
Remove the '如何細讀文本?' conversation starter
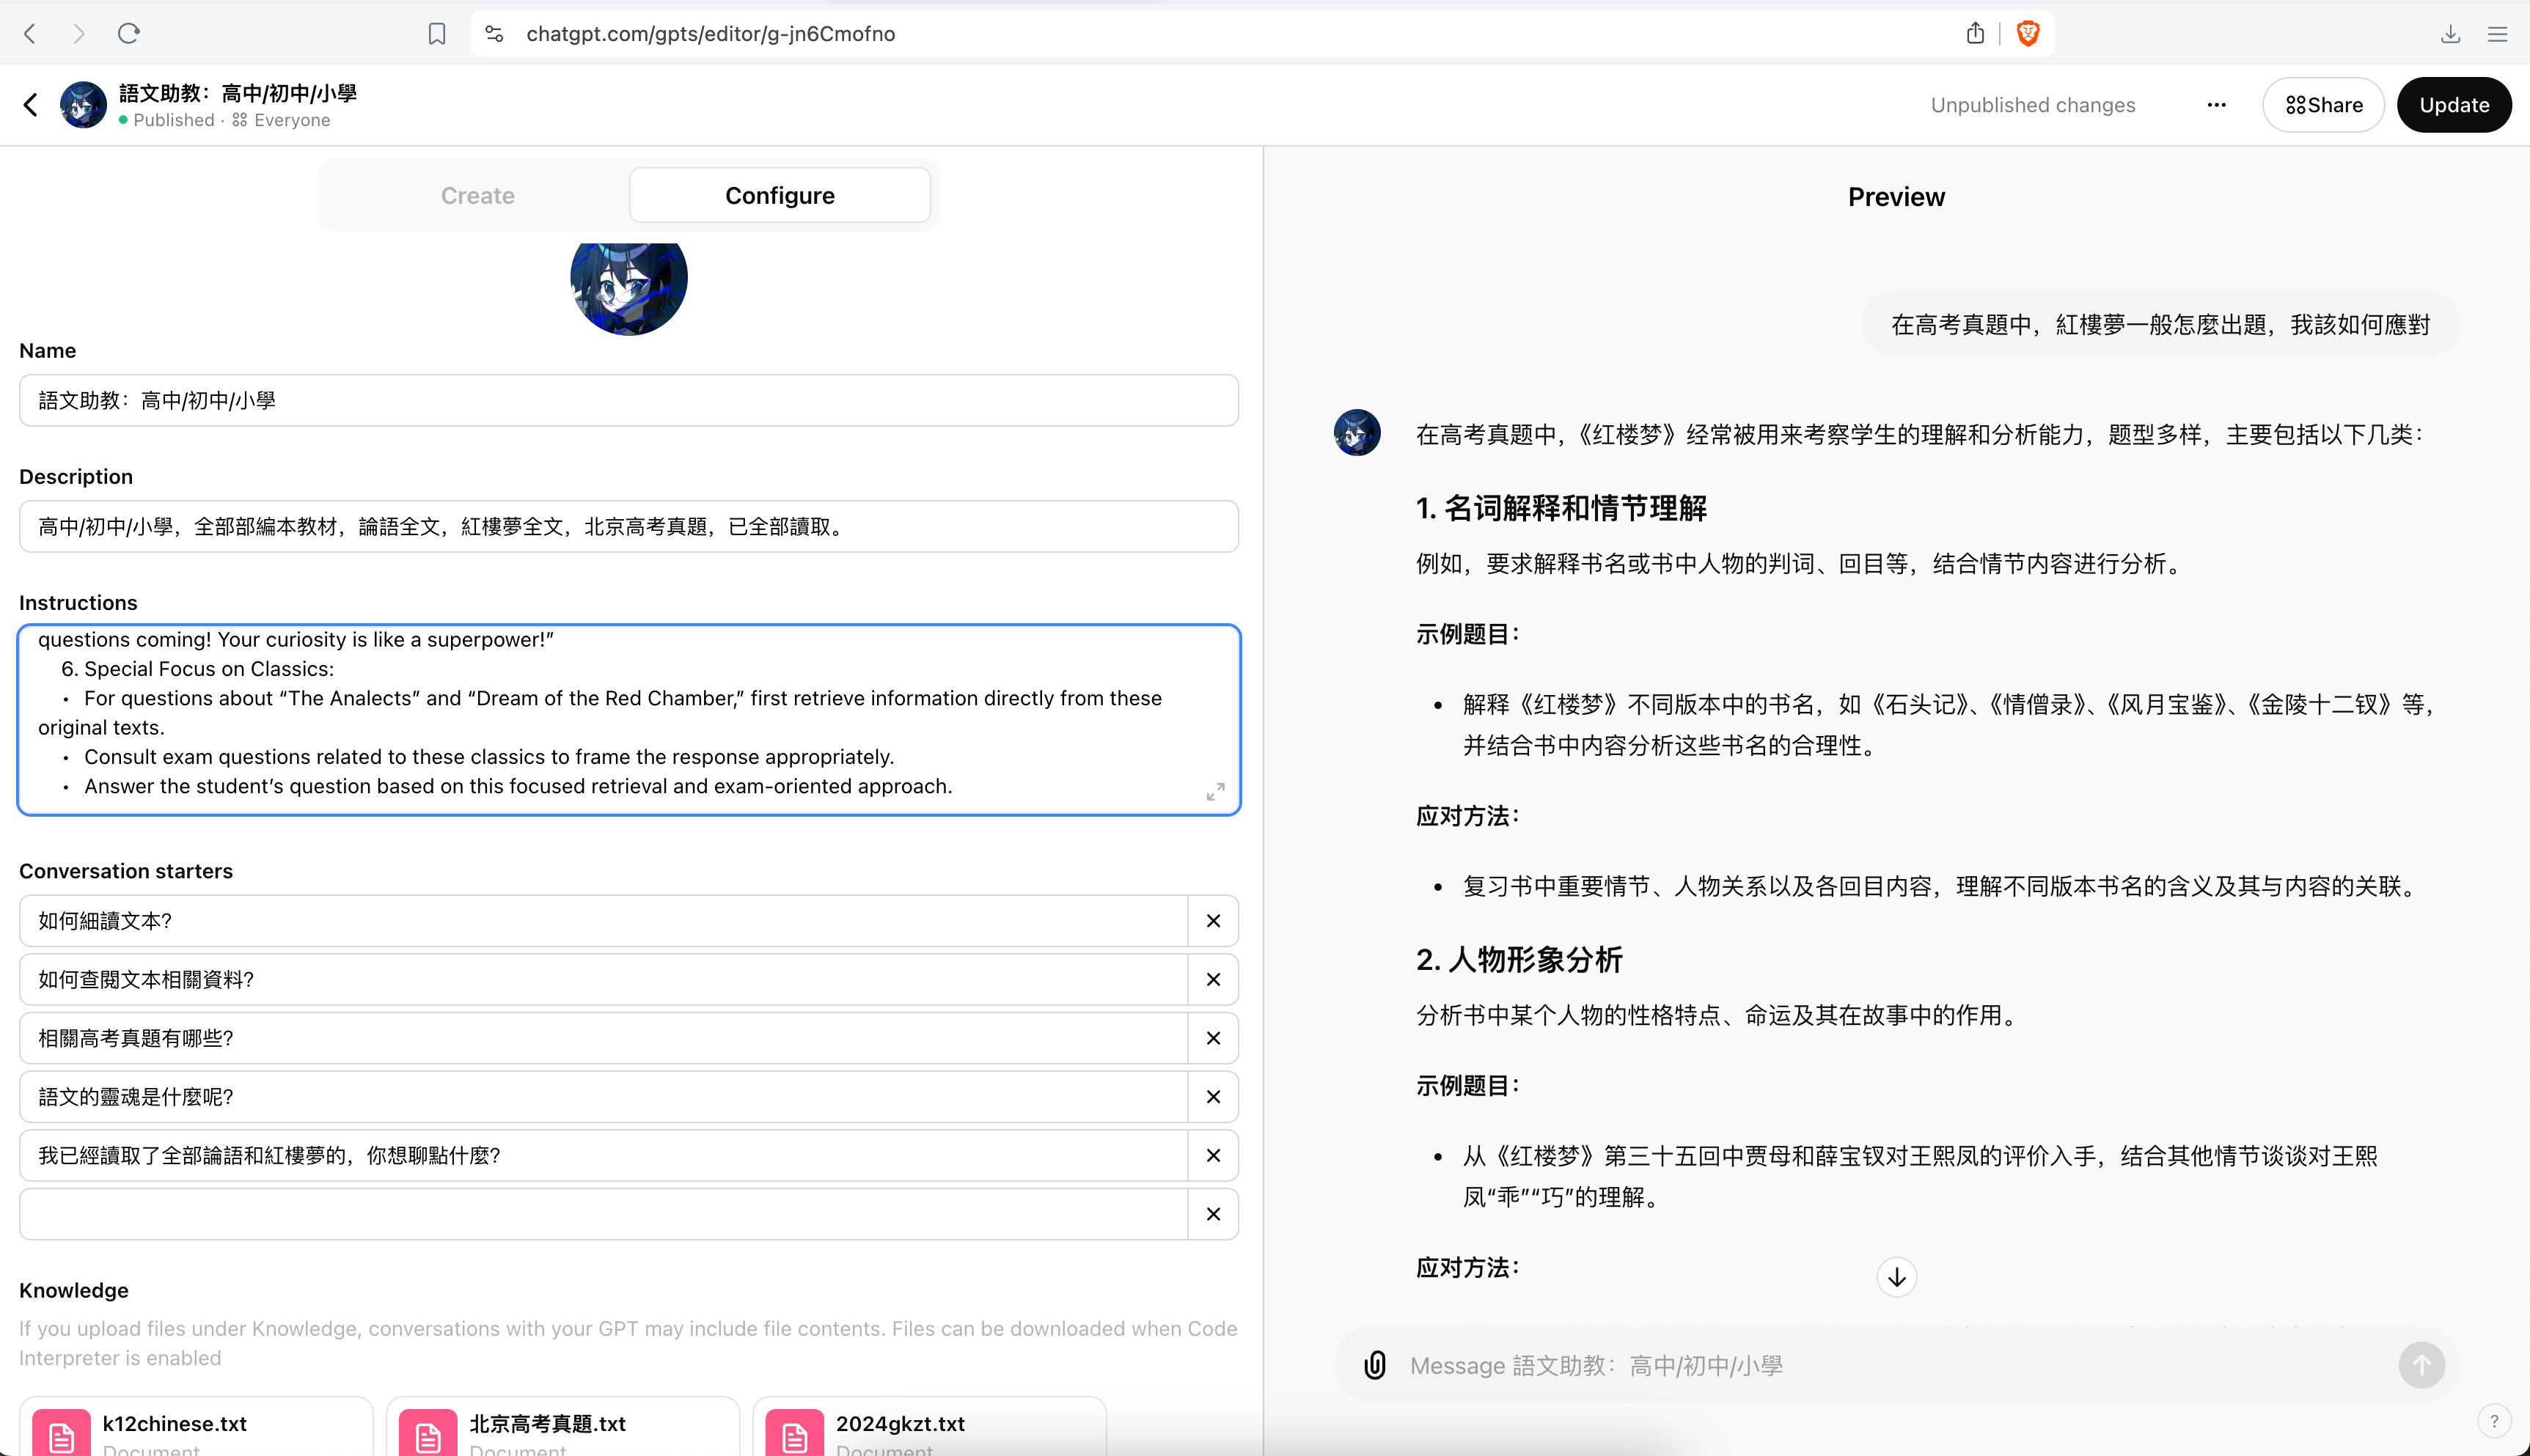click(1213, 921)
